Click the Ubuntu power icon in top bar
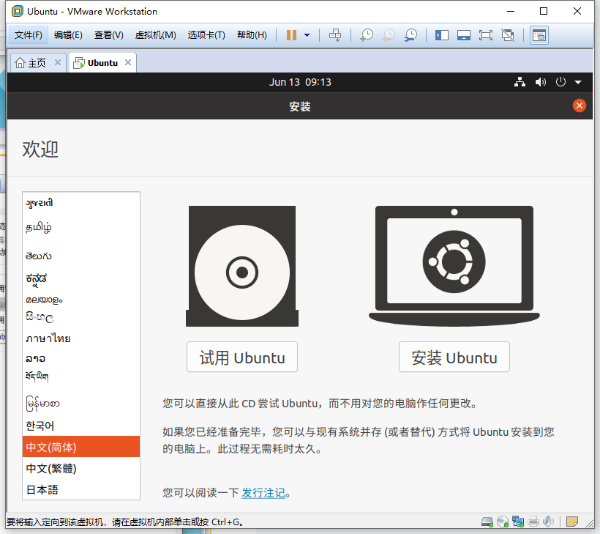The width and height of the screenshot is (600, 534). click(560, 82)
